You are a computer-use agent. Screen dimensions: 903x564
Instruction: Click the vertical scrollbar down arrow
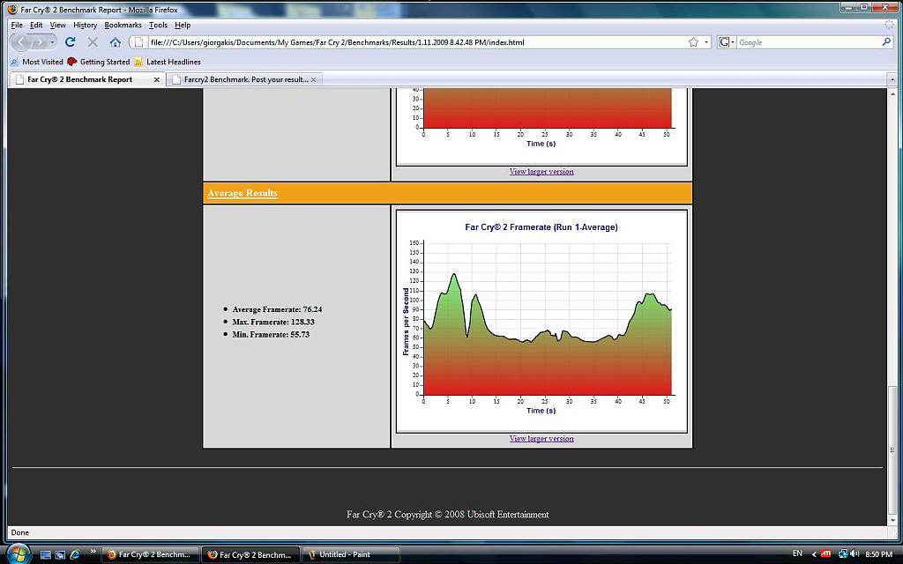[x=893, y=520]
